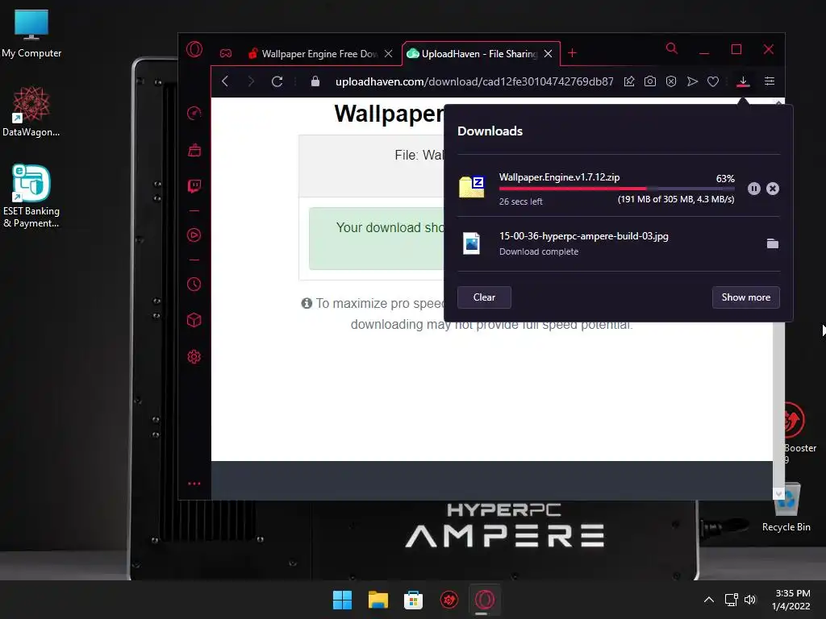Click scrollbar down arrow on page
Image resolution: width=826 pixels, height=619 pixels.
tap(778, 494)
